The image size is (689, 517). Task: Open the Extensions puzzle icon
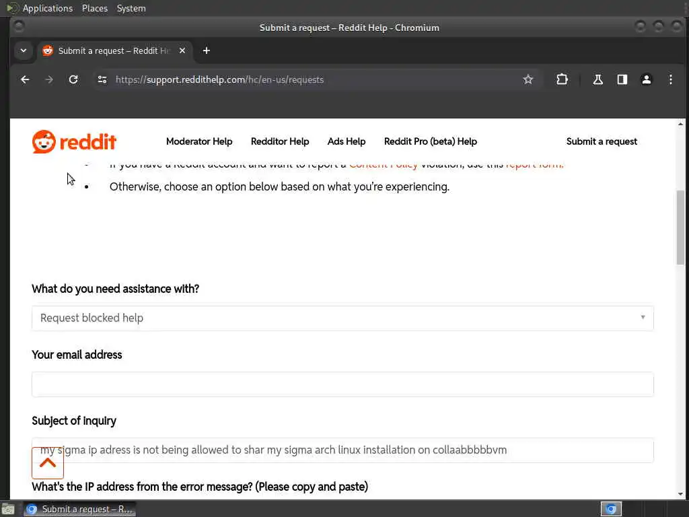point(562,79)
